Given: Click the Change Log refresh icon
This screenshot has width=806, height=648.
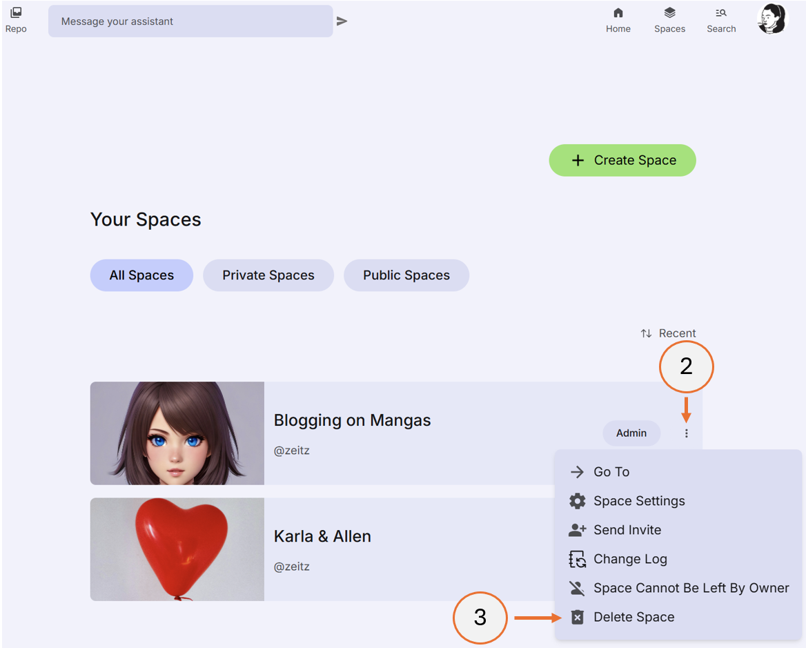Looking at the screenshot, I should tap(577, 559).
